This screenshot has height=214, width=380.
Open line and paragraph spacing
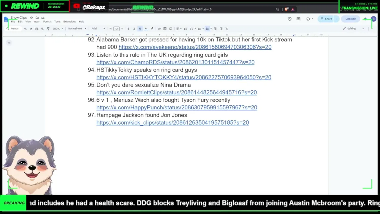tap(185, 29)
